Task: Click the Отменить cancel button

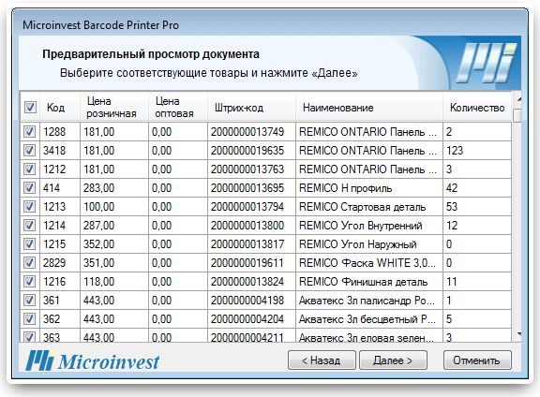Action: coord(477,360)
